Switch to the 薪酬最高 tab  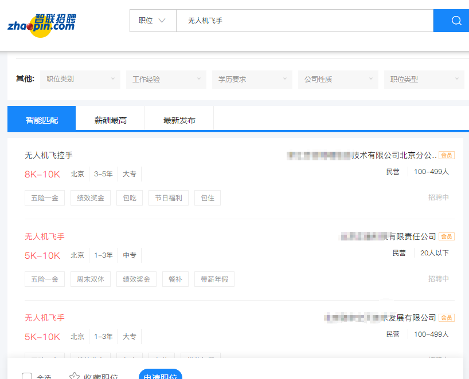tap(111, 120)
